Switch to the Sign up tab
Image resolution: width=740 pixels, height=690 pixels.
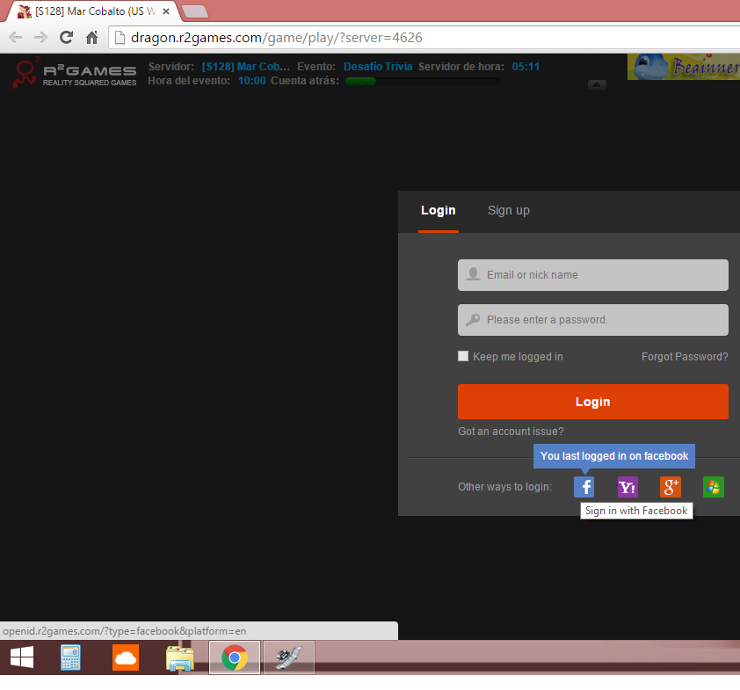(509, 210)
